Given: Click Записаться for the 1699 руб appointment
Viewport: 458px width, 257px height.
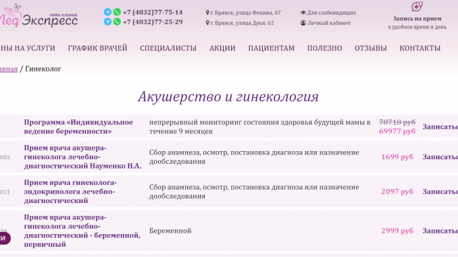Looking at the screenshot, I should click(440, 157).
